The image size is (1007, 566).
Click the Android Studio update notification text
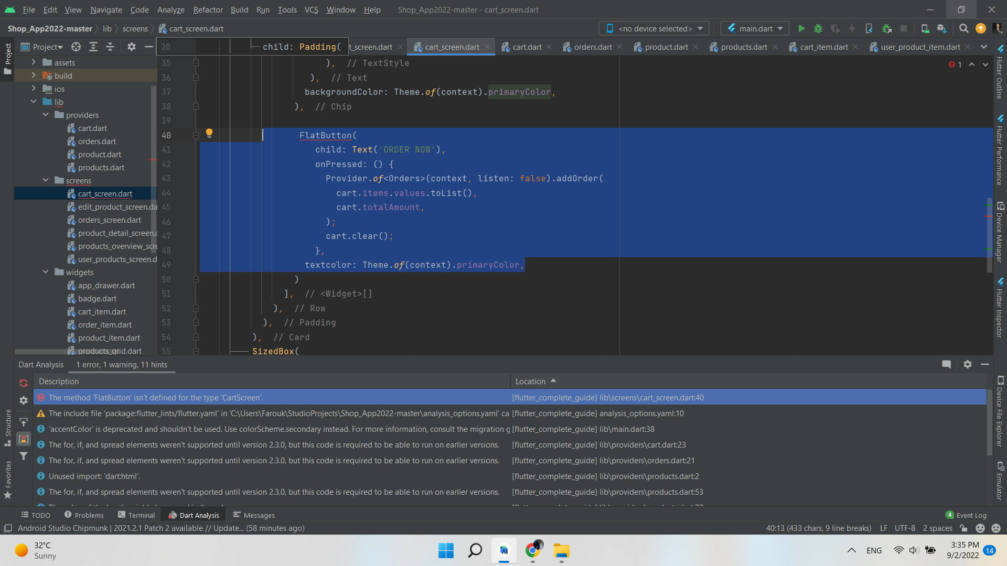tap(161, 528)
